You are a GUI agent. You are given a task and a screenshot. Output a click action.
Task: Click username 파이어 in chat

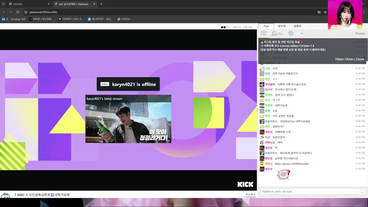(x=269, y=90)
